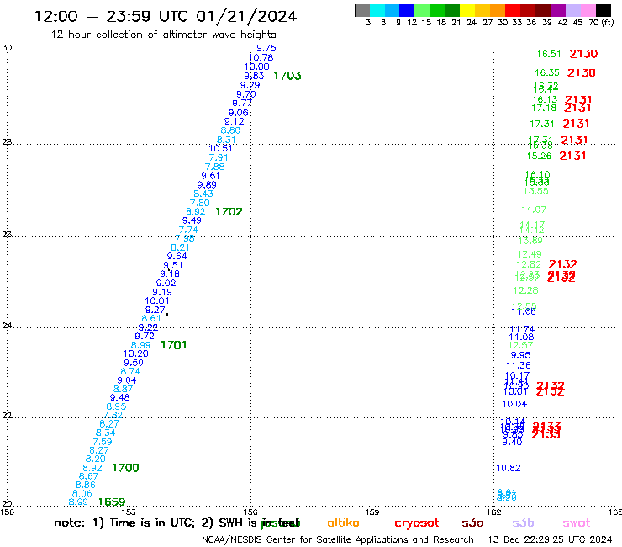Click cryosat wave height 10.04
This screenshot has width=622, height=547.
pyautogui.click(x=514, y=404)
